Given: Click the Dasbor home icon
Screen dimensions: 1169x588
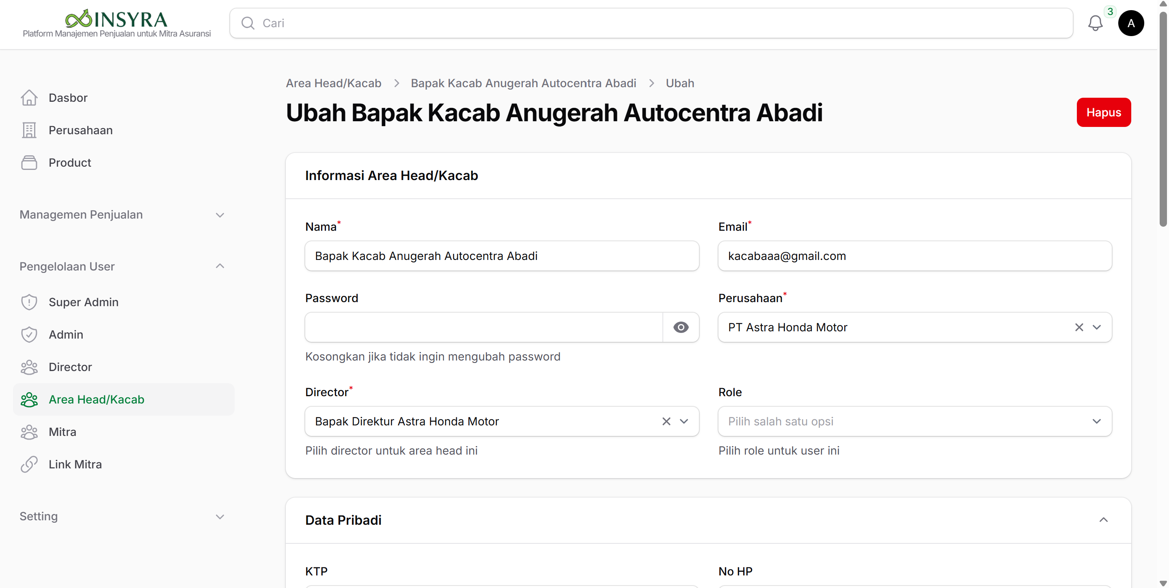Looking at the screenshot, I should pyautogui.click(x=29, y=97).
